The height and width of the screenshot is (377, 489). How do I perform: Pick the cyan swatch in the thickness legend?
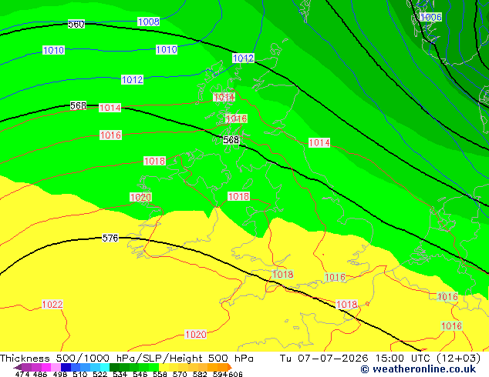105,367
